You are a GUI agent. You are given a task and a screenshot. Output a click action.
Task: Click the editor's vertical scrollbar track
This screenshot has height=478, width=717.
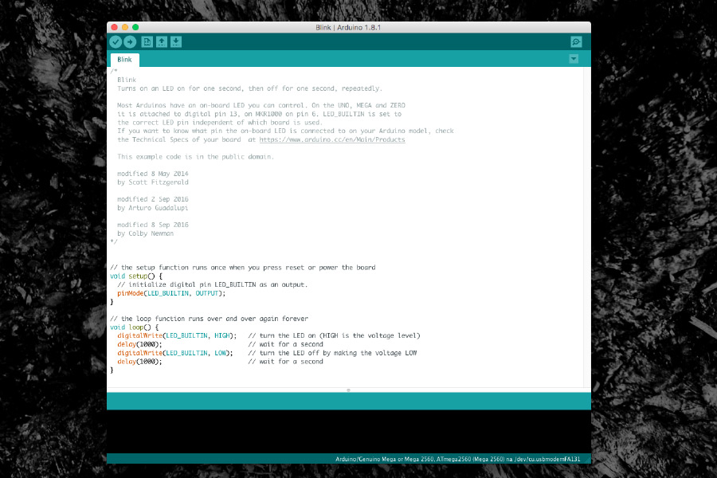(x=587, y=239)
